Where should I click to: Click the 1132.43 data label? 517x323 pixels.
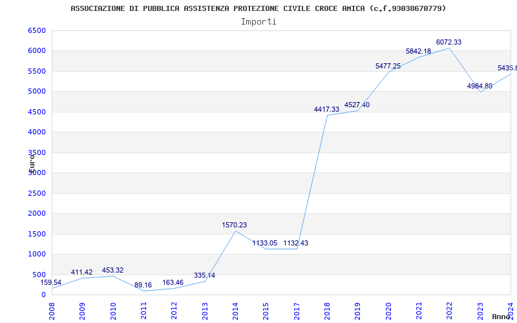pyautogui.click(x=296, y=244)
